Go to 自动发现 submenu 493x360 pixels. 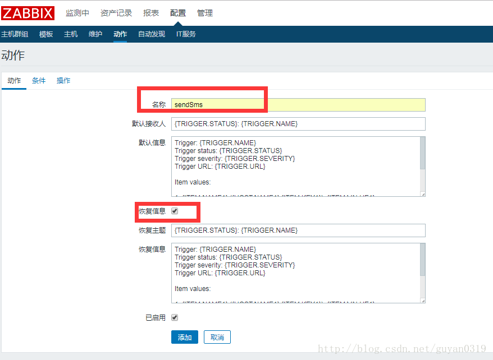click(x=152, y=34)
